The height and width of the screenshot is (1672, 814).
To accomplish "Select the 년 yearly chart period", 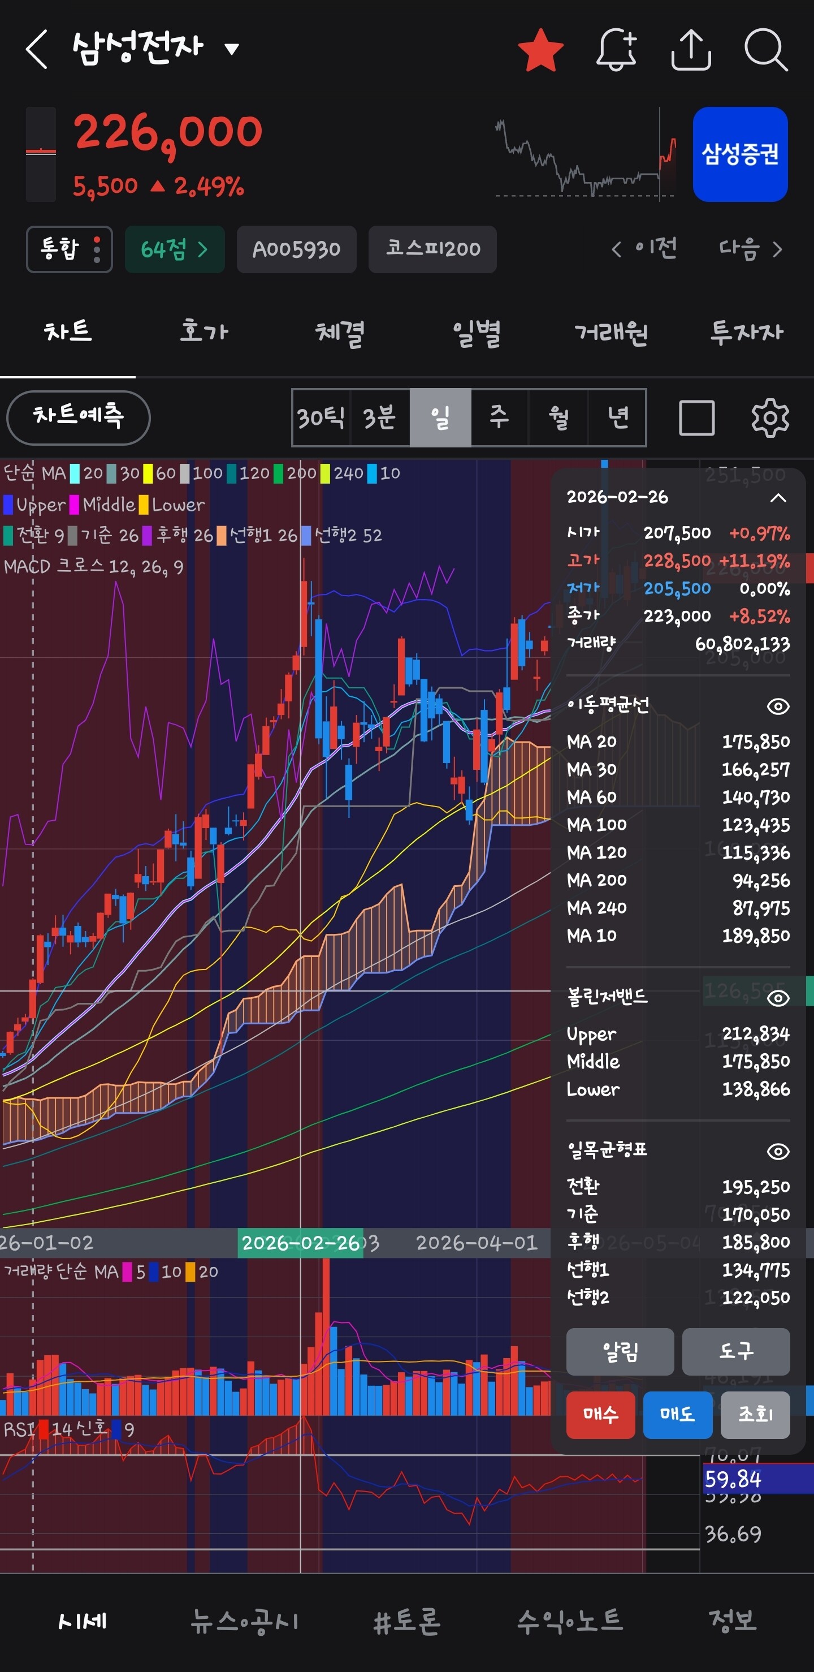I will pos(617,417).
